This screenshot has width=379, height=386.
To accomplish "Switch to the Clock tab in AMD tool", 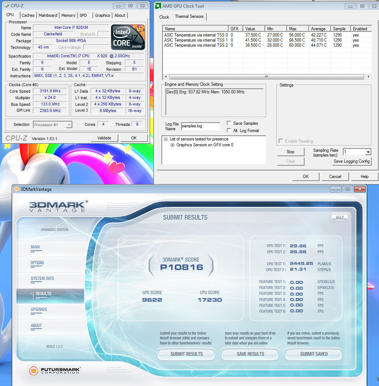I will (x=164, y=17).
